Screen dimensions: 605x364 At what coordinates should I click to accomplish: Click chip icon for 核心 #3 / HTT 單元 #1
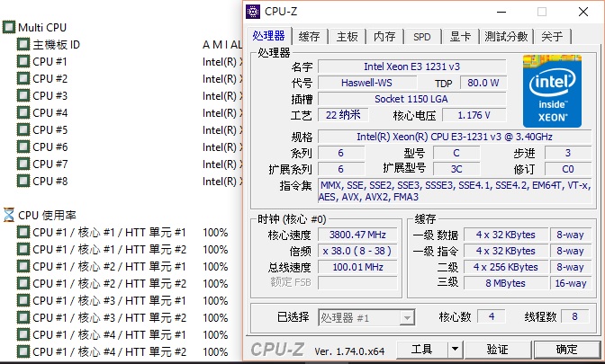click(23, 300)
